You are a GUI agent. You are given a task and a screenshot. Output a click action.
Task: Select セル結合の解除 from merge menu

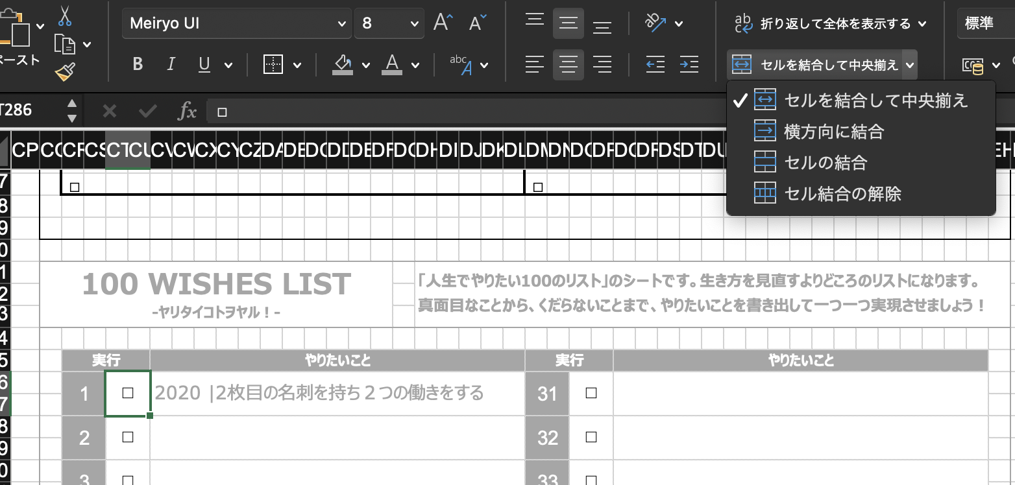pyautogui.click(x=842, y=193)
